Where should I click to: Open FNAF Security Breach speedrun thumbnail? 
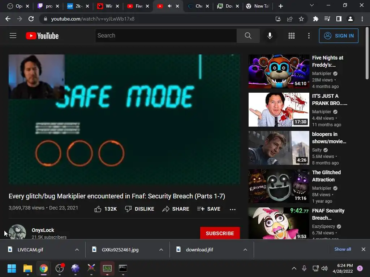pyautogui.click(x=279, y=223)
